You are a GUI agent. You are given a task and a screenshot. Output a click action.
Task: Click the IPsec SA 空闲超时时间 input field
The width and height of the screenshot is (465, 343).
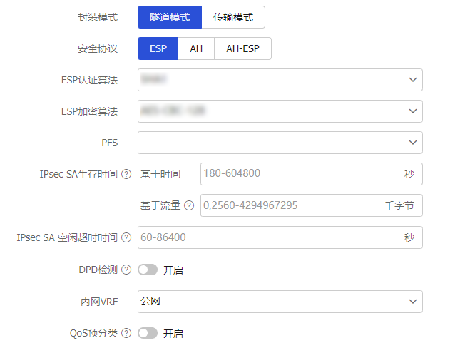[271, 237]
